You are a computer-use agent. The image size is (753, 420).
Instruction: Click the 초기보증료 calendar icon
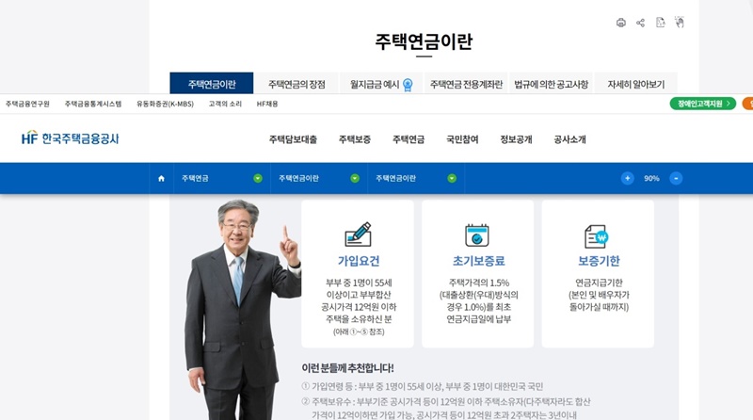click(477, 234)
